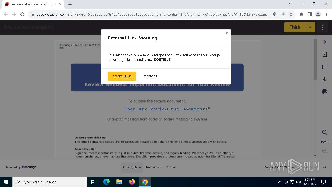The height and width of the screenshot is (187, 332).
Task: Click the Finish button
Action: coord(295,27)
